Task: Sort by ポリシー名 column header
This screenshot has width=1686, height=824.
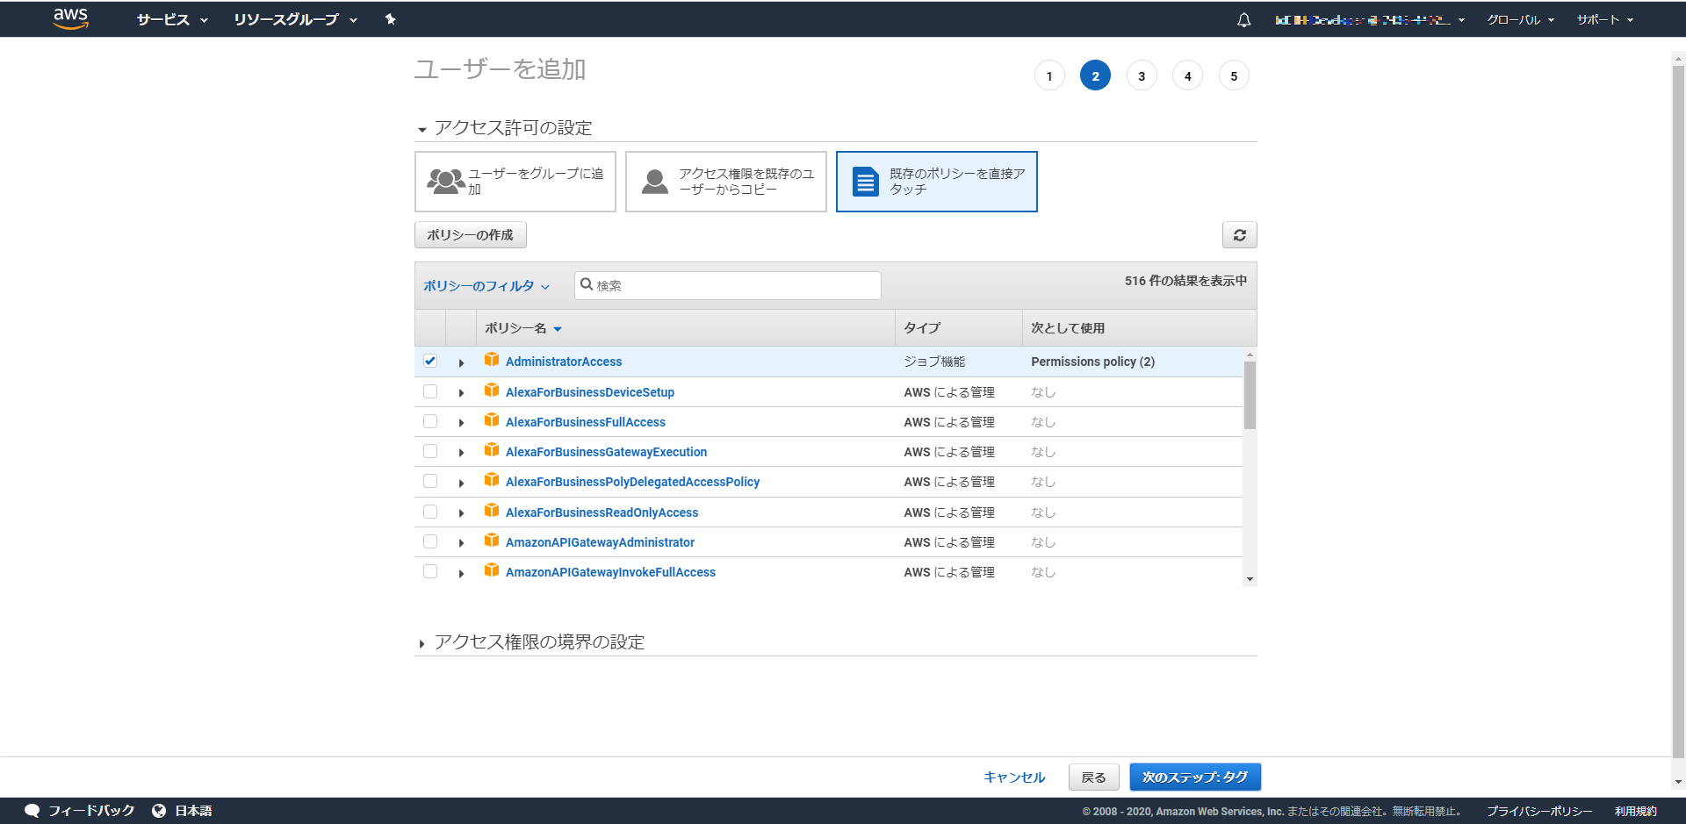Action: pos(523,328)
